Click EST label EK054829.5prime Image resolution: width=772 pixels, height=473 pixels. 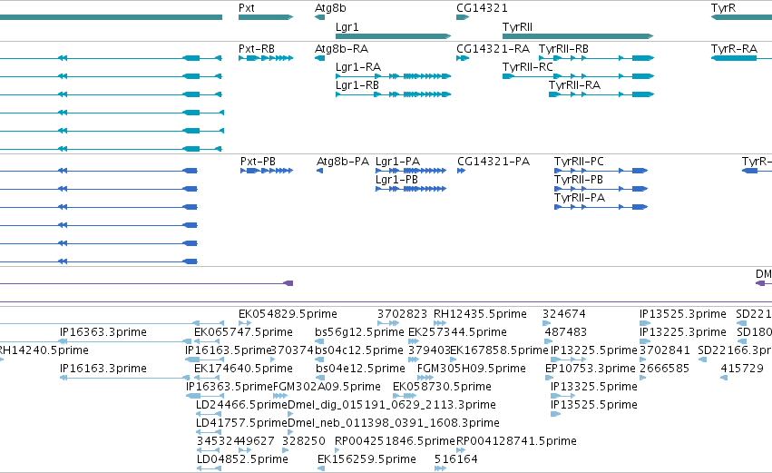[x=288, y=314]
